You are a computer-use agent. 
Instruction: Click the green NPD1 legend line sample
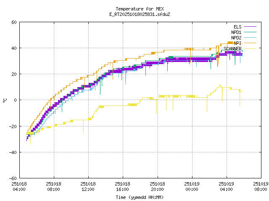[250, 32]
